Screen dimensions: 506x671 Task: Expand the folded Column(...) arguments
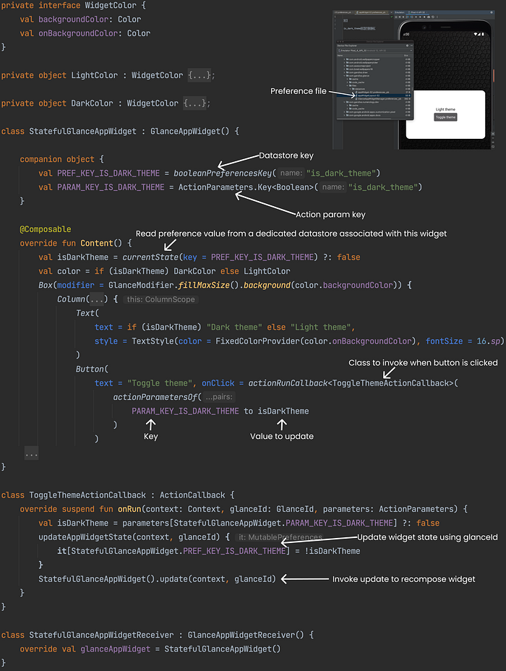pyautogui.click(x=96, y=299)
